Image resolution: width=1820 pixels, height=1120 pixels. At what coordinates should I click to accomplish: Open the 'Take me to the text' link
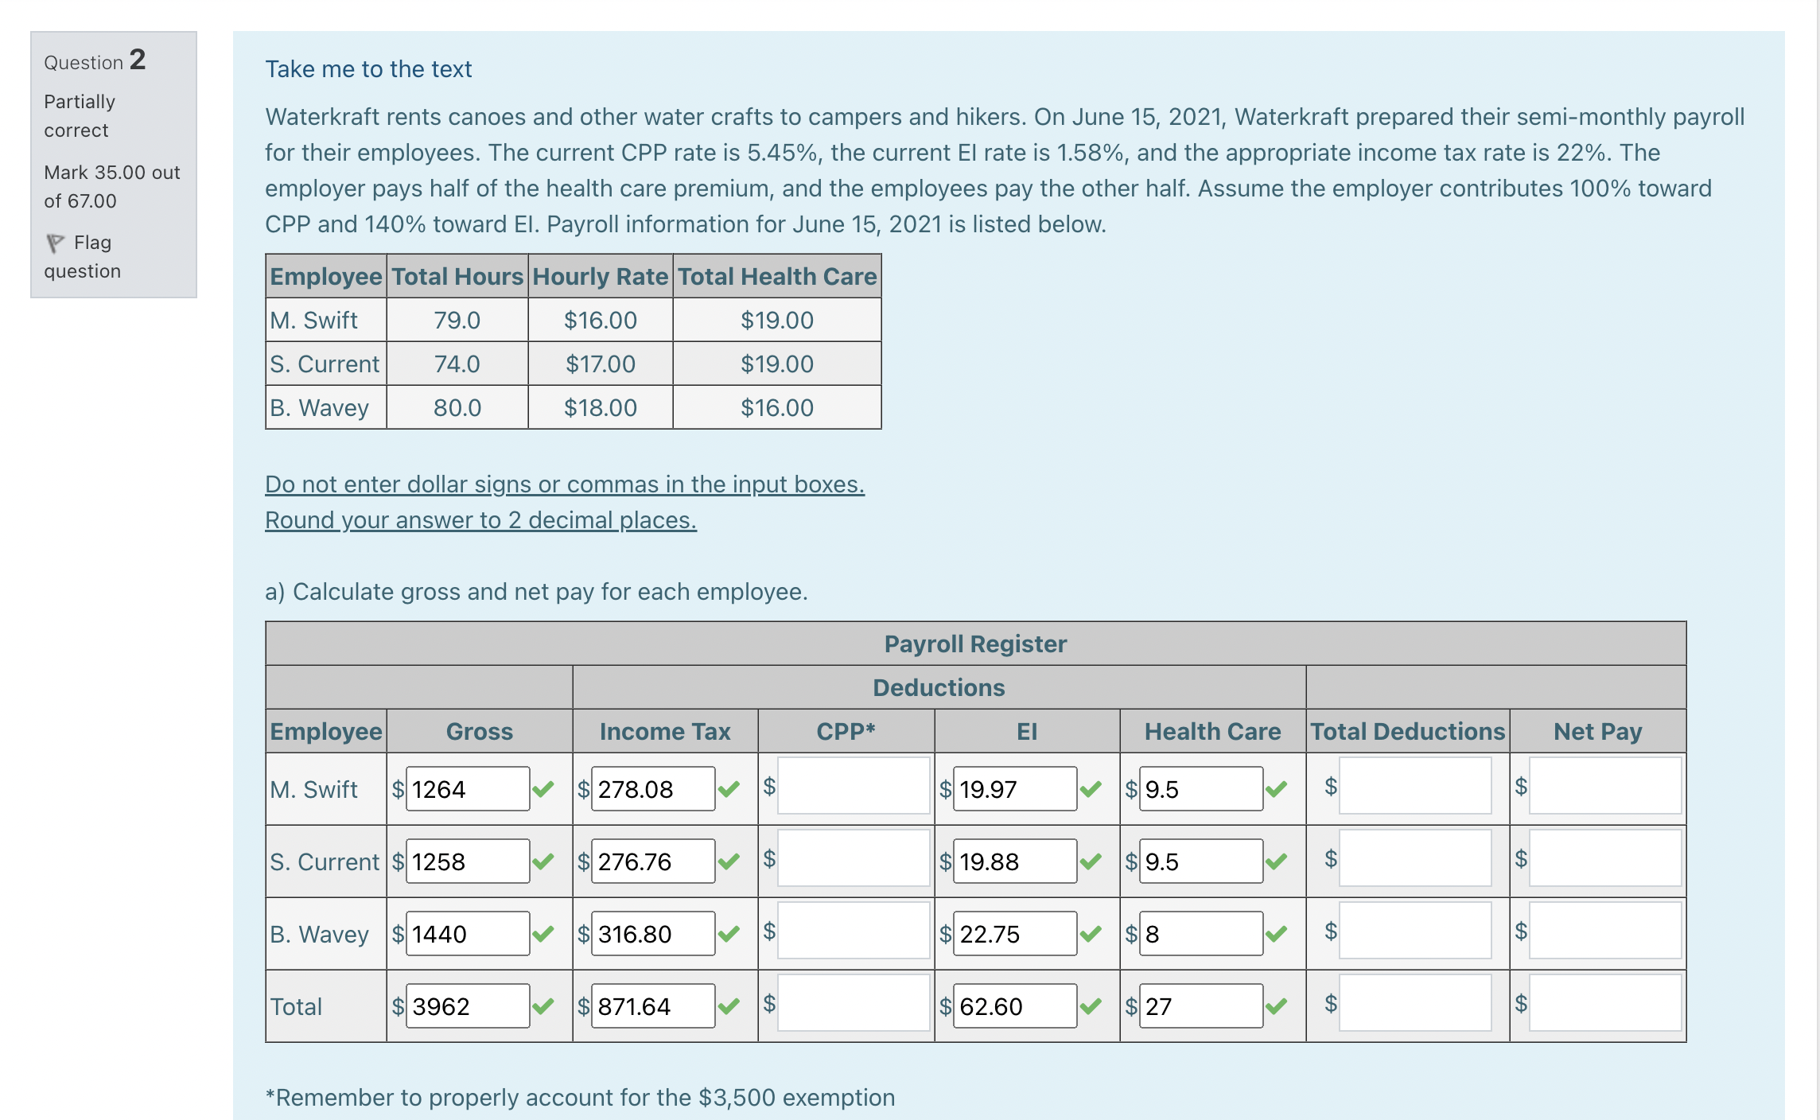click(x=368, y=69)
